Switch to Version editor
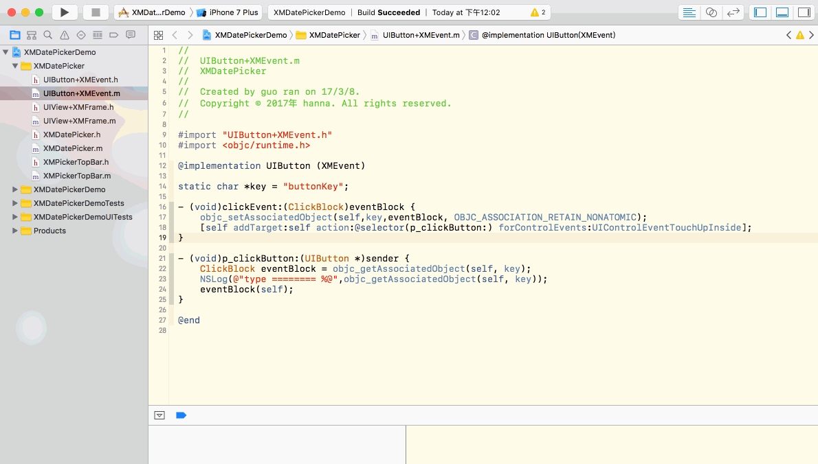The height and width of the screenshot is (464, 818). 733,12
